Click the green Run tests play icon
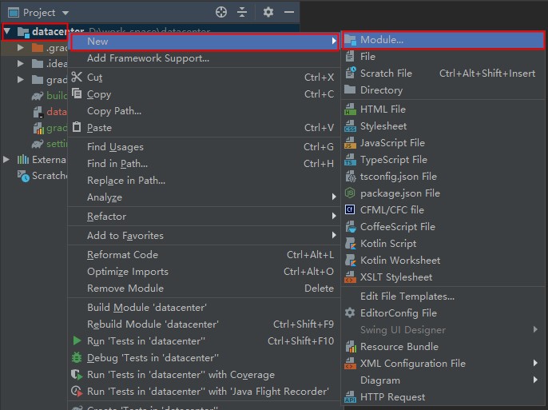 coord(77,341)
